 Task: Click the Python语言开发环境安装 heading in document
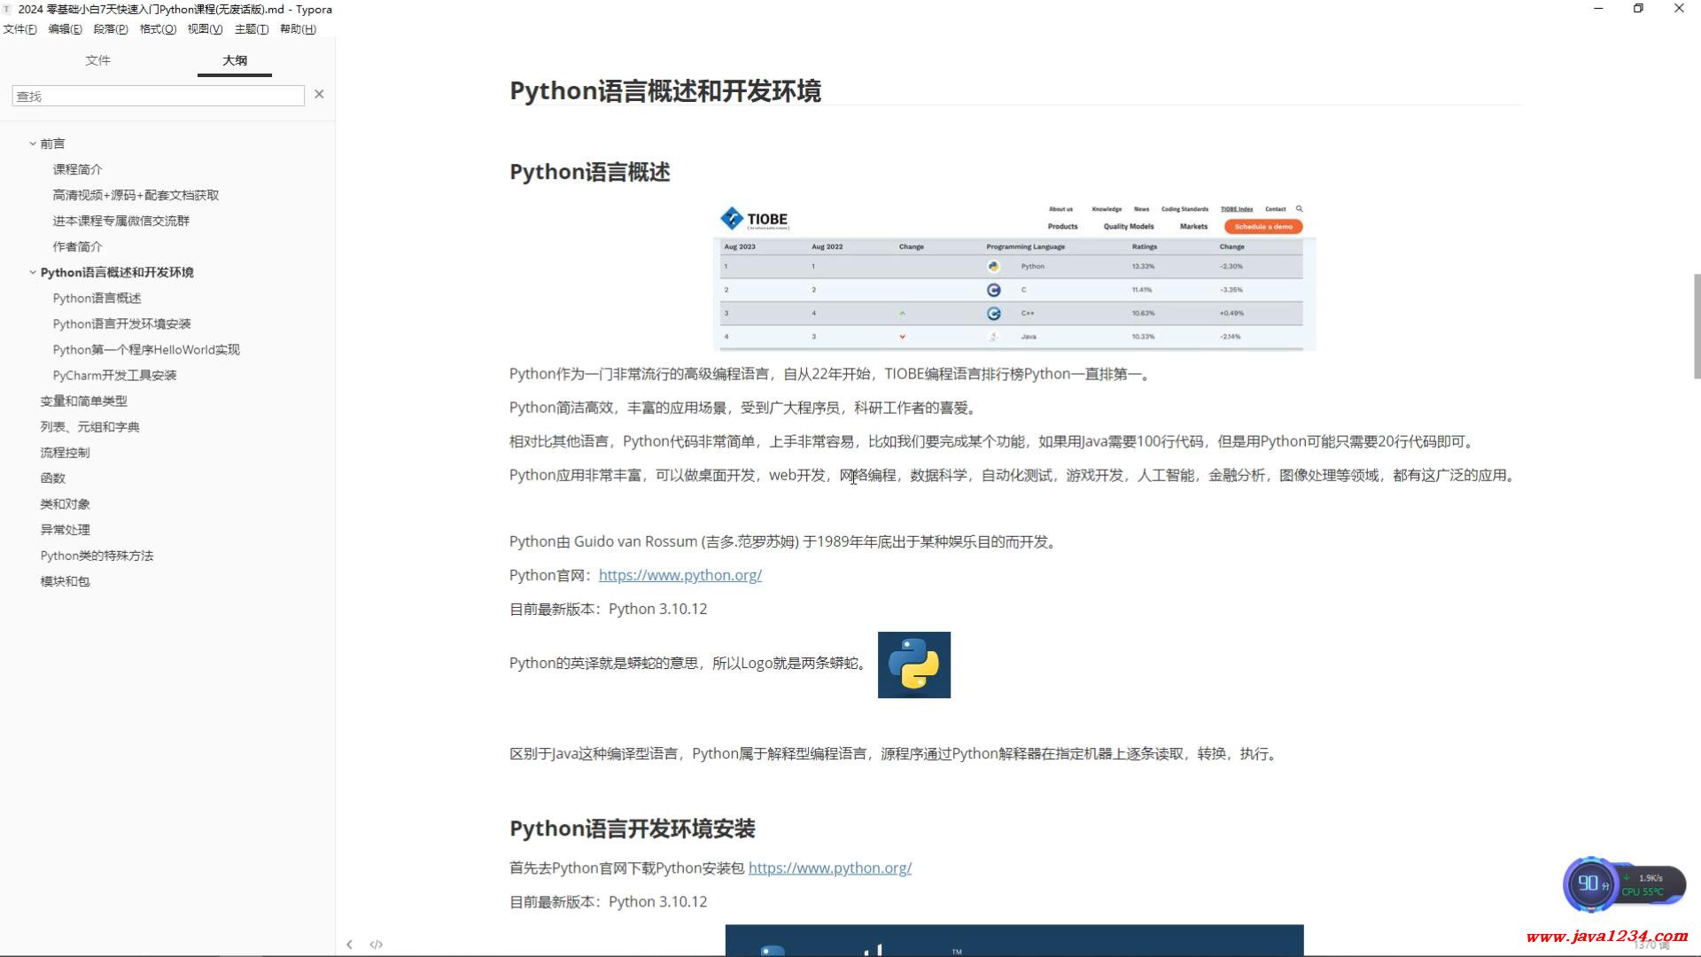(632, 829)
